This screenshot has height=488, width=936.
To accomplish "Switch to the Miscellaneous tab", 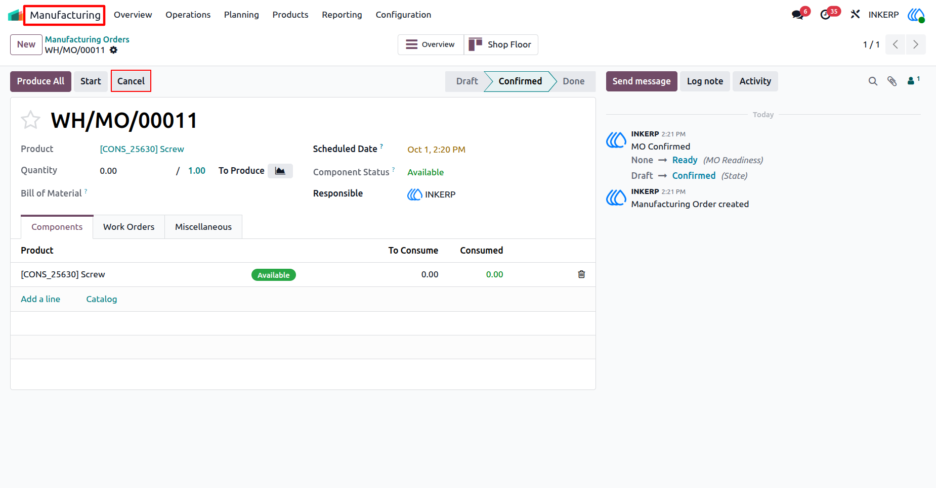I will pyautogui.click(x=203, y=227).
